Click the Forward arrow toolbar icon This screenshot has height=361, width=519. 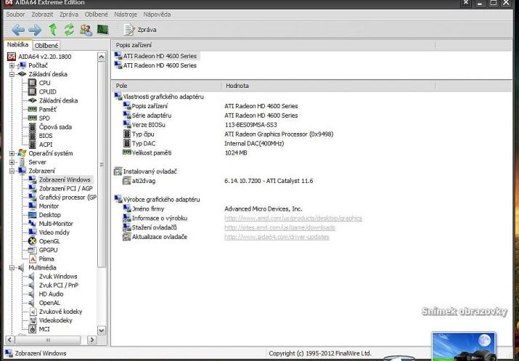pyautogui.click(x=35, y=30)
